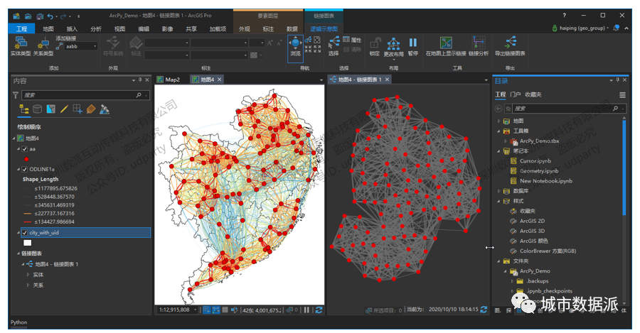Open the 外观 appearance ribbon tab
Image resolution: width=640 pixels, height=333 pixels.
click(244, 28)
